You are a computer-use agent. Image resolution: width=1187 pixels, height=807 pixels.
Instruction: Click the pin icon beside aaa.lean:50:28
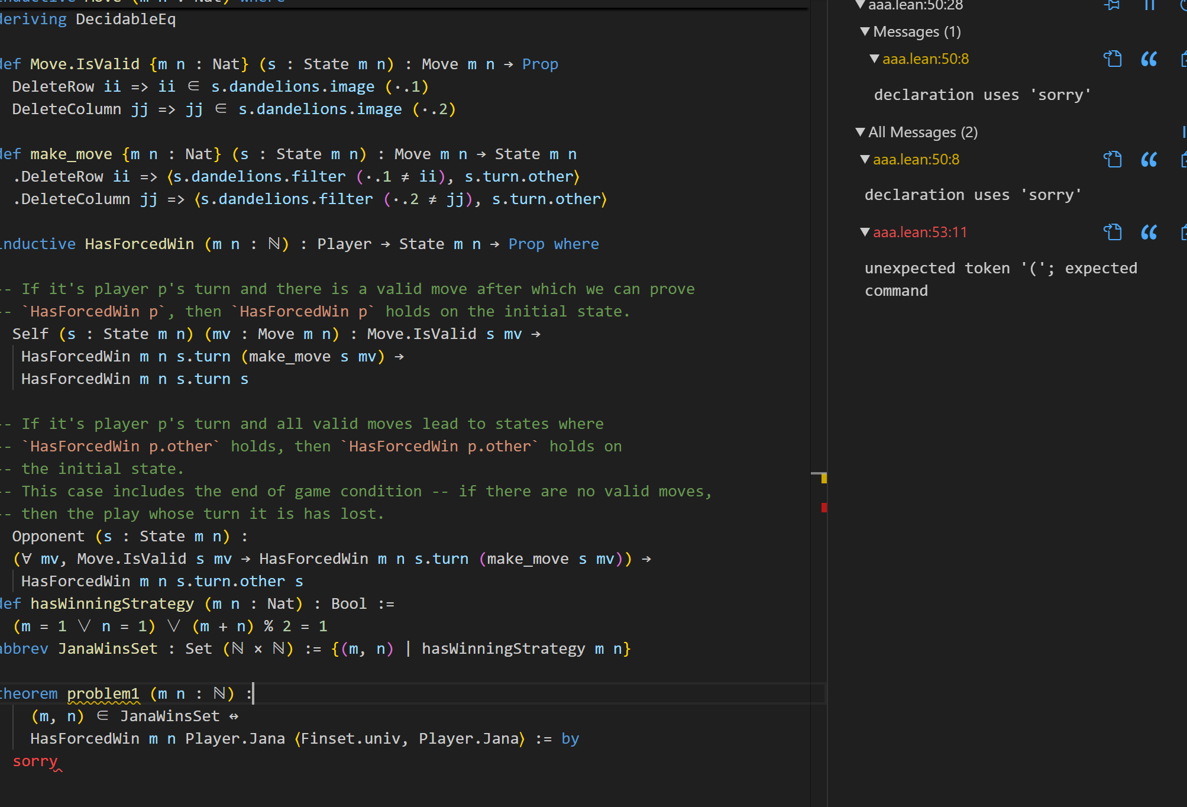1112,5
